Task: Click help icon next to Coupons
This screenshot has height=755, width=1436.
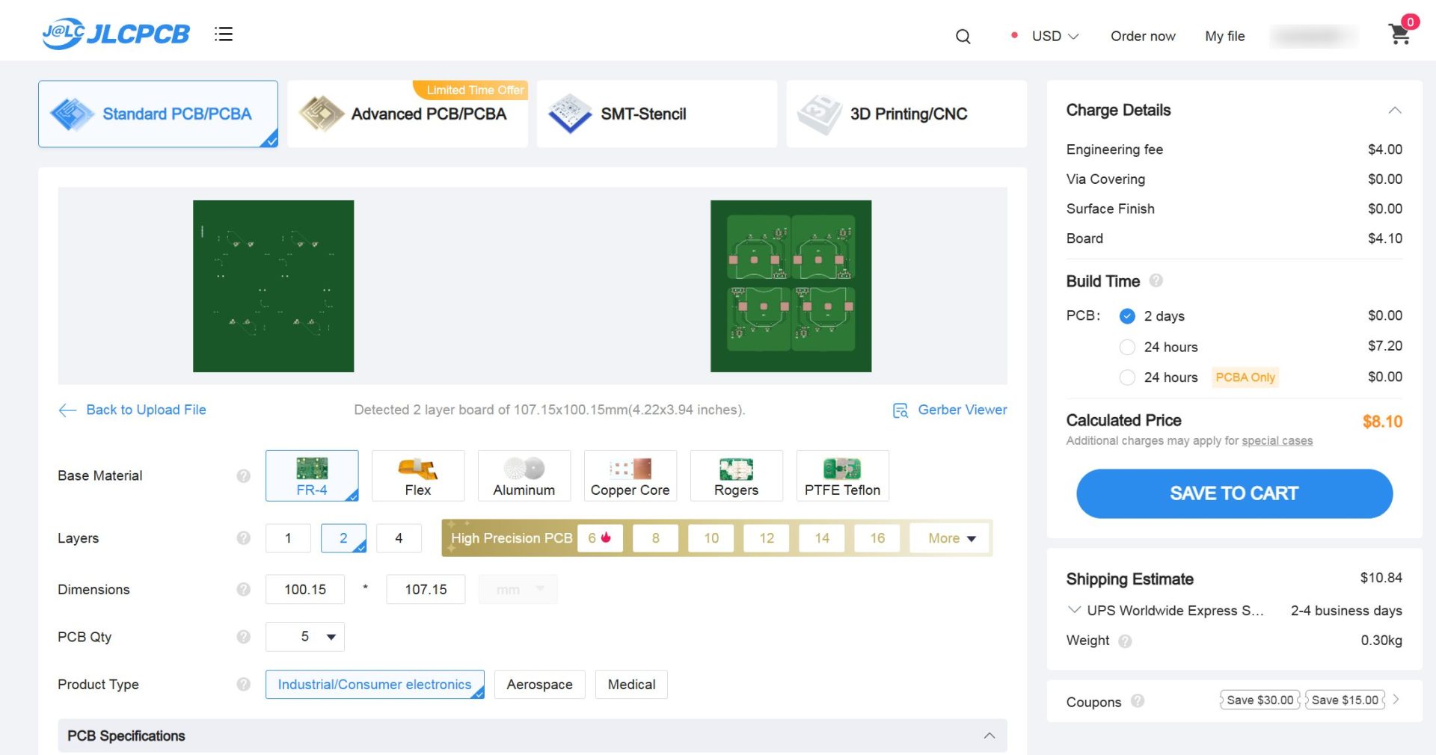Action: 1138,701
